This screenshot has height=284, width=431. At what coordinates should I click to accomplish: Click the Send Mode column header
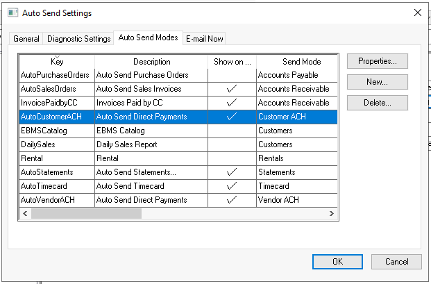[x=301, y=62]
